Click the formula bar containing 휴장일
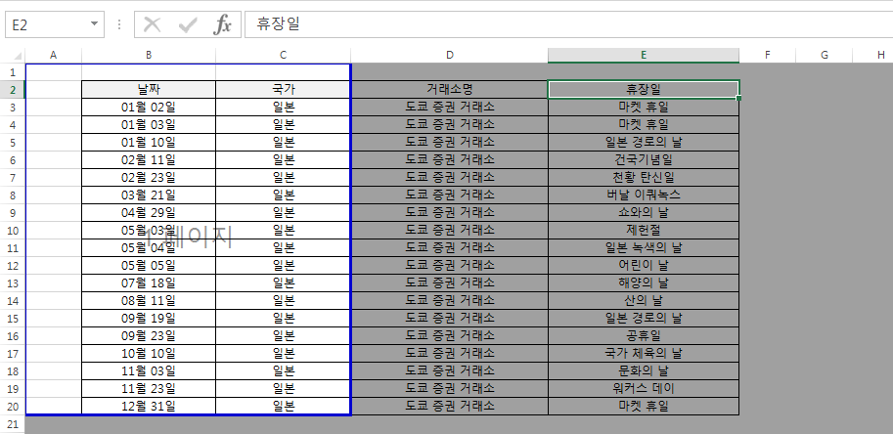 coord(568,24)
